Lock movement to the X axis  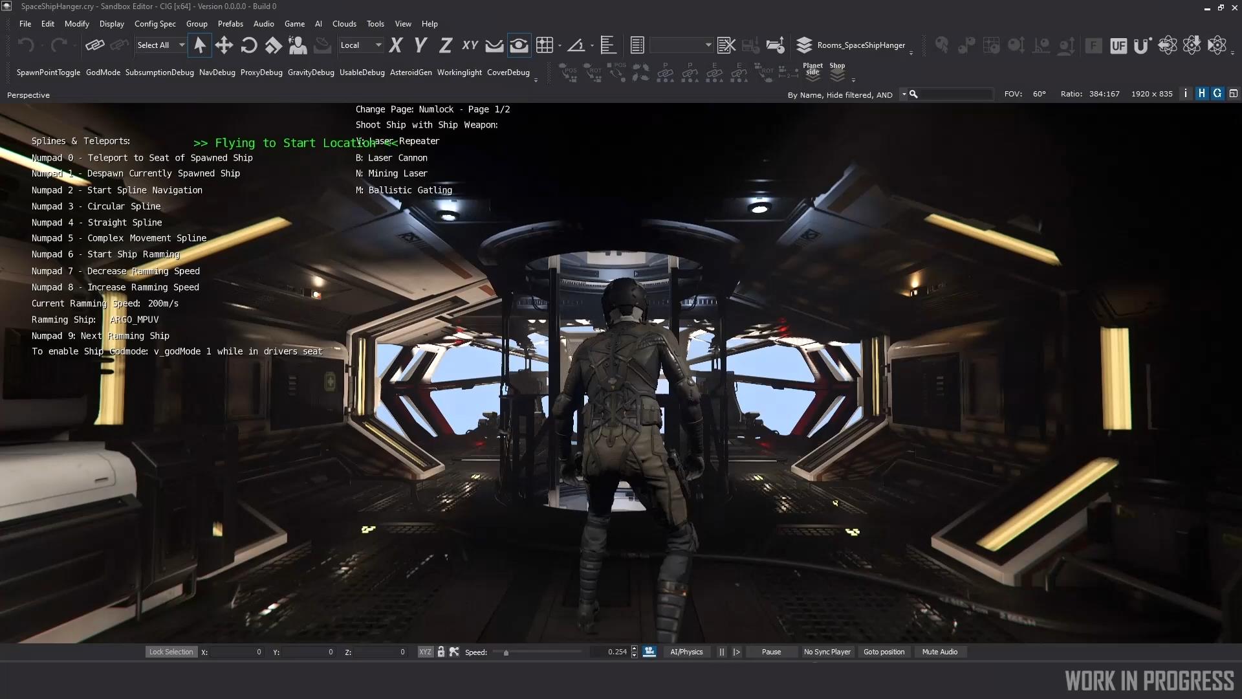coord(396,45)
